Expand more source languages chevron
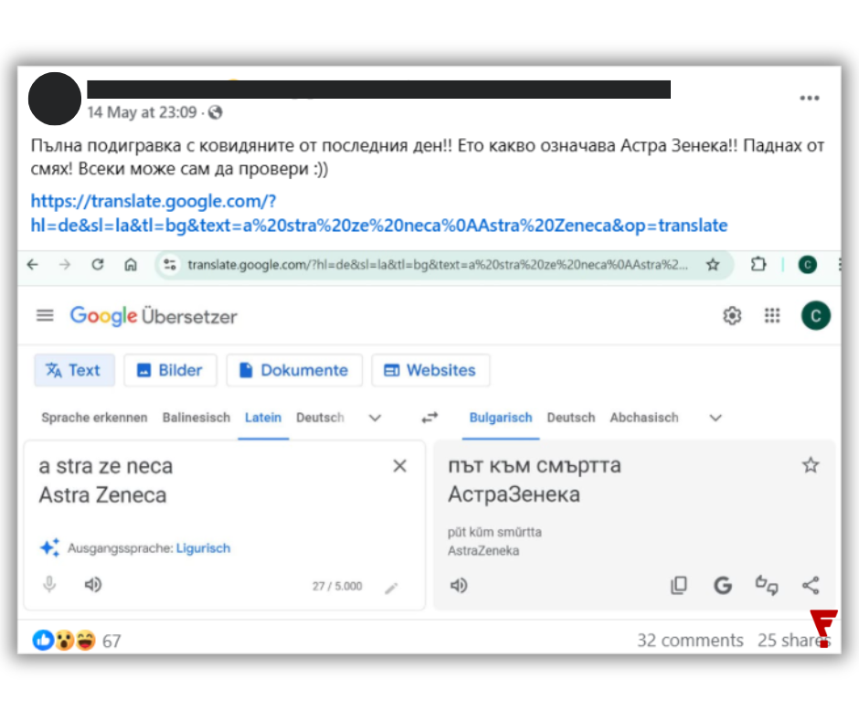 click(375, 418)
